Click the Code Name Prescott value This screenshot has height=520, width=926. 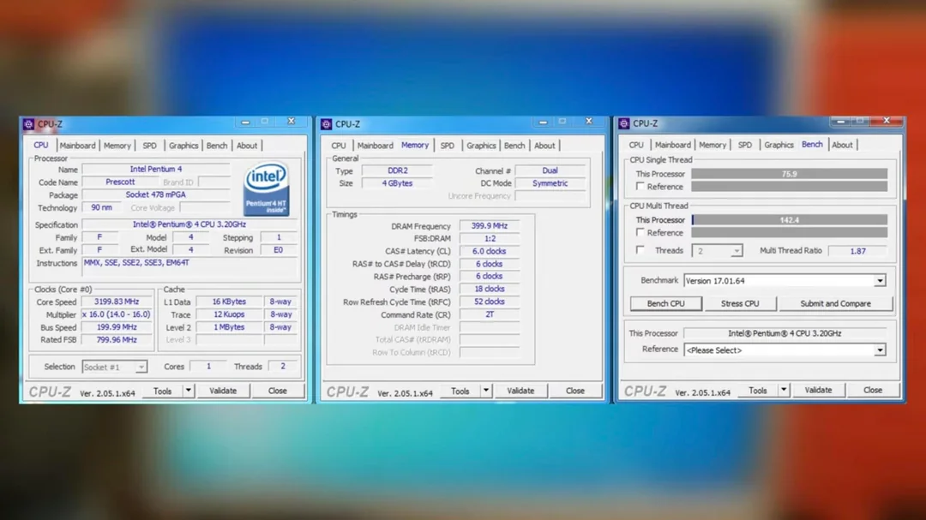[x=120, y=182]
